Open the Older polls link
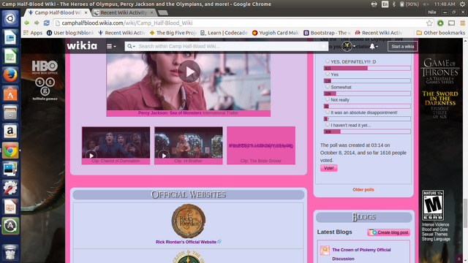 363,190
